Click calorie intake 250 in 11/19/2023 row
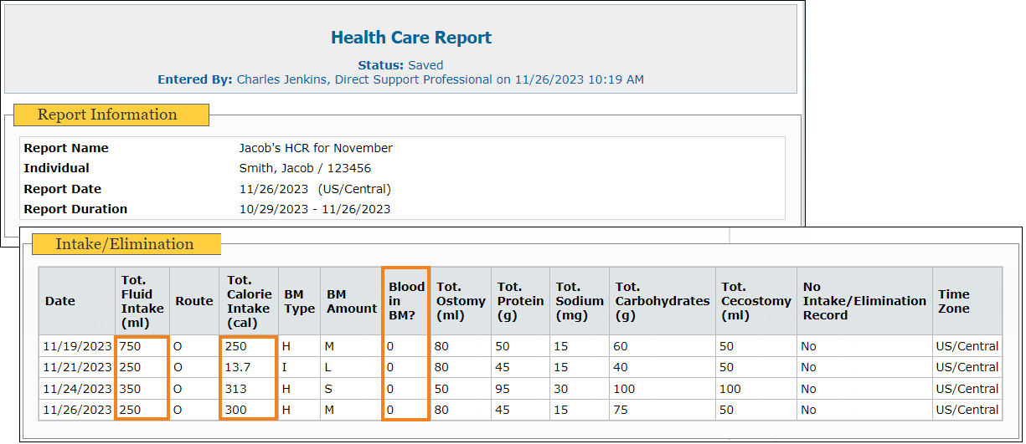1026x444 pixels. tap(250, 346)
